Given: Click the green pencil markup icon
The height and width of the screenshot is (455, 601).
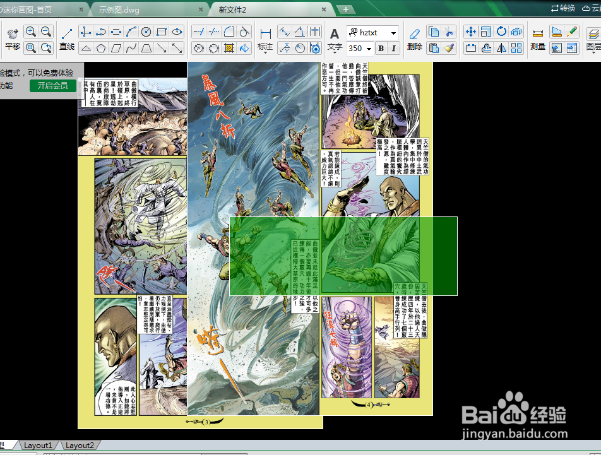Looking at the screenshot, I should (x=572, y=32).
